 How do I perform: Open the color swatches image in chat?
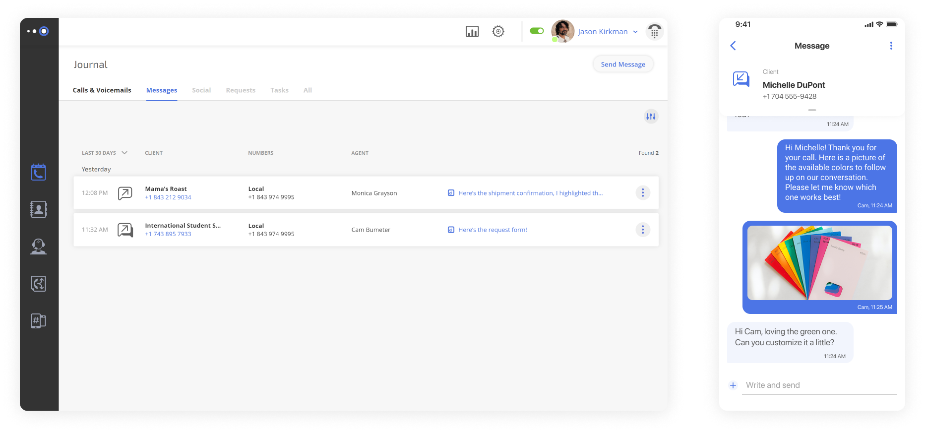819,263
